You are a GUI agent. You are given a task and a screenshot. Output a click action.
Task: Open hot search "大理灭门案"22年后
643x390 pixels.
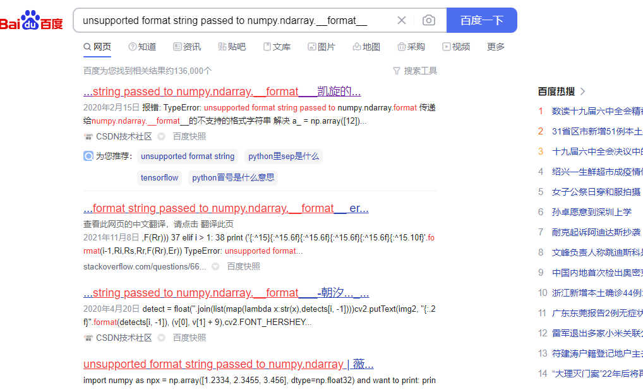(597, 374)
